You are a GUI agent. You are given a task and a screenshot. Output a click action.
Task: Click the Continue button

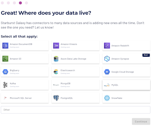click(x=141, y=121)
